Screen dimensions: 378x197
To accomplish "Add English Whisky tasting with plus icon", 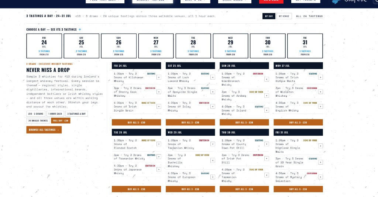I will 321,107.
